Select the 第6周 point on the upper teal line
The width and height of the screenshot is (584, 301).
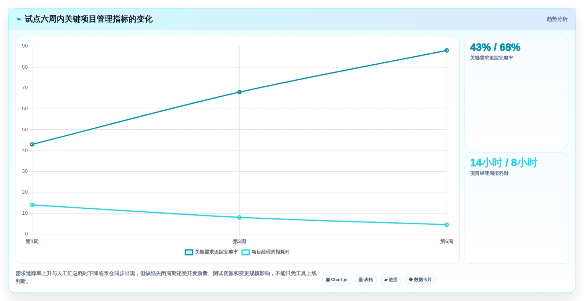coord(447,50)
